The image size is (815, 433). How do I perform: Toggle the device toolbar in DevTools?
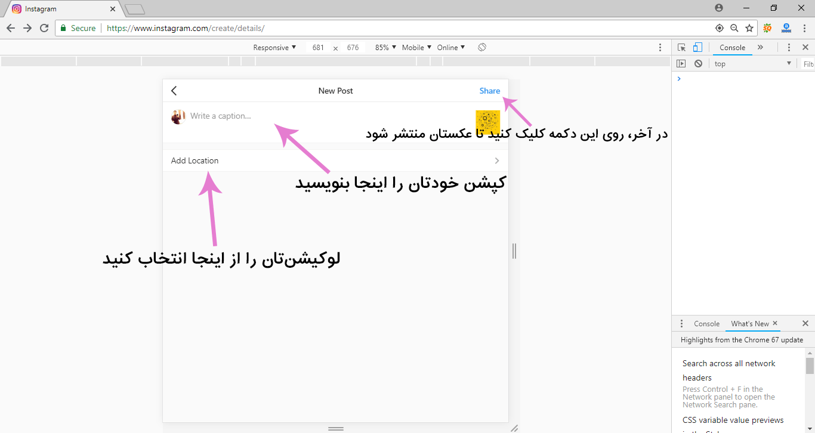697,48
